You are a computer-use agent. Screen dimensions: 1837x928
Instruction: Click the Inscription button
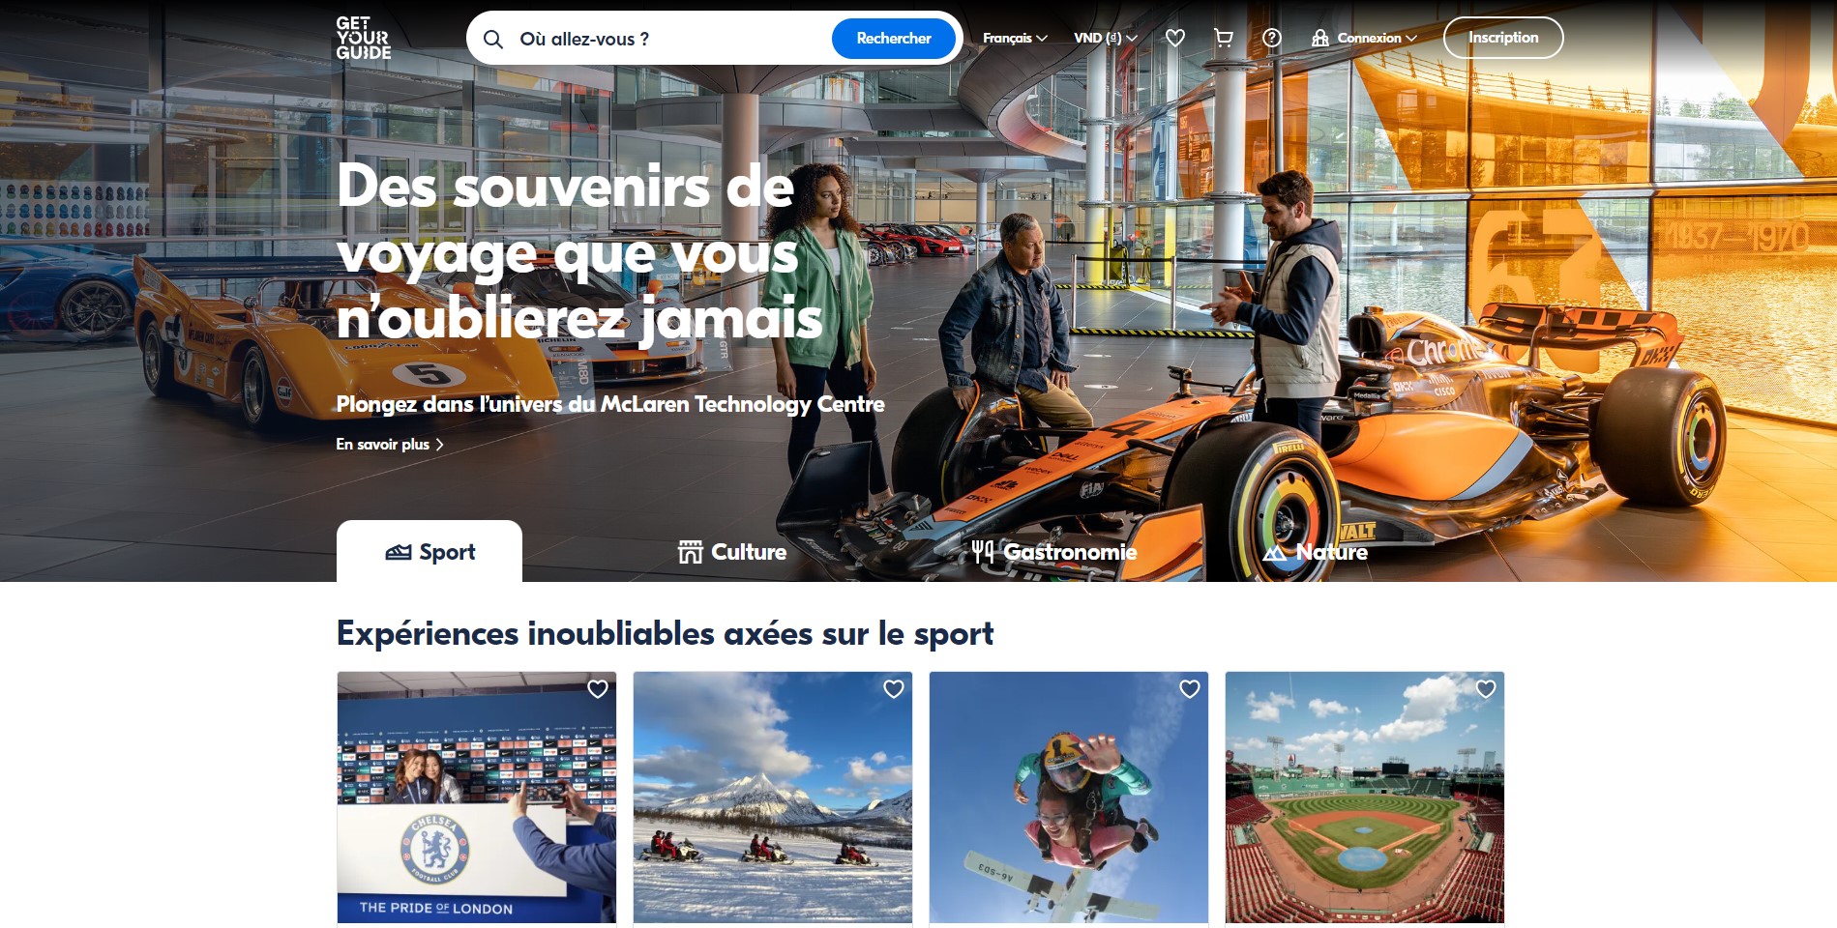tap(1503, 38)
